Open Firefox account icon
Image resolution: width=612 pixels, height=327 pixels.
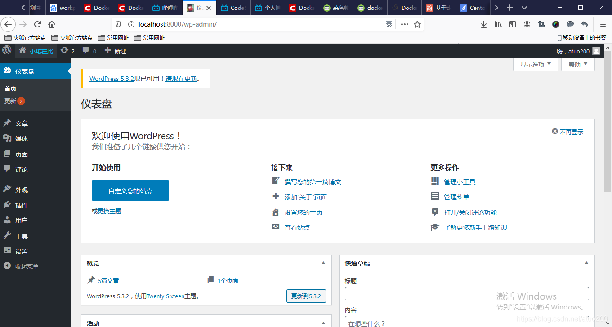tap(527, 24)
